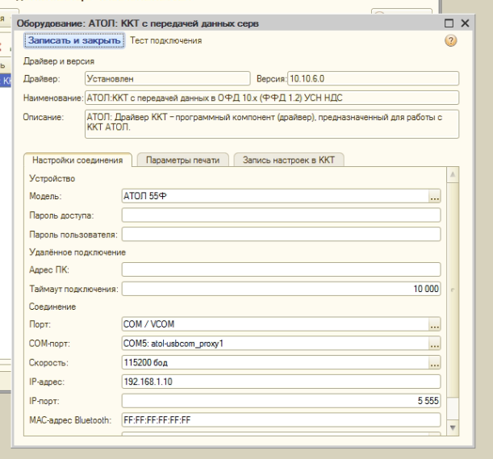Click the Версия field 10.10.6.0
The image size is (493, 459).
(374, 78)
